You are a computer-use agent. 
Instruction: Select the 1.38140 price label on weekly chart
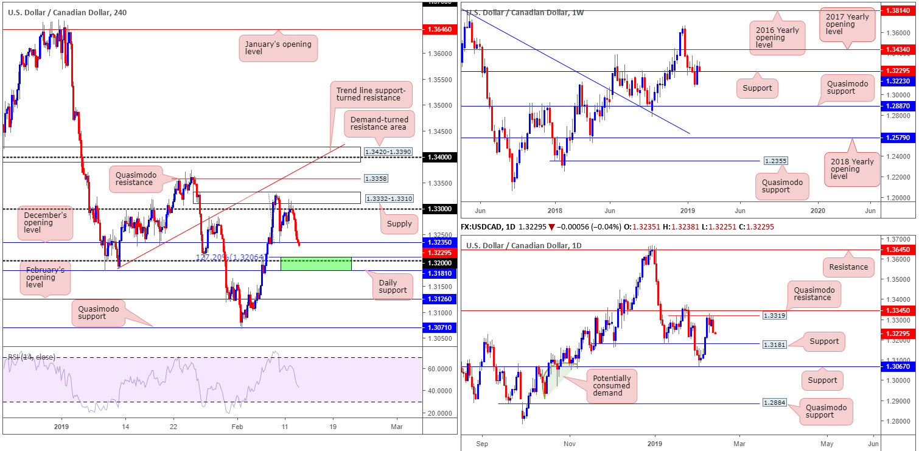tap(899, 12)
